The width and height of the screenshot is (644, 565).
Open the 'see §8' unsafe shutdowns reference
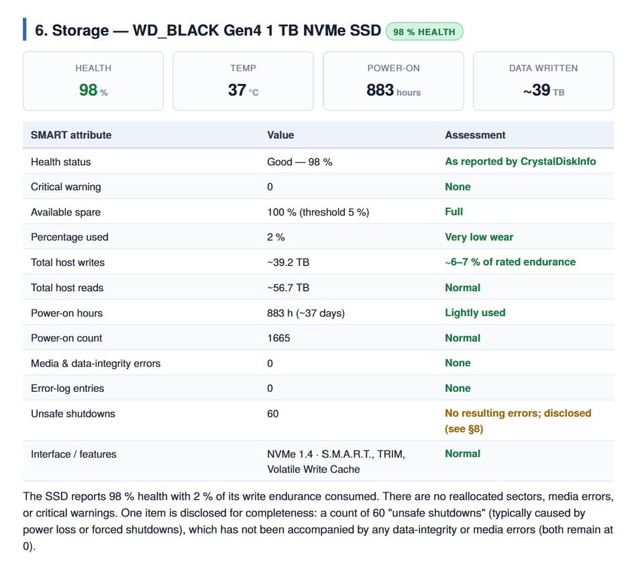(464, 429)
